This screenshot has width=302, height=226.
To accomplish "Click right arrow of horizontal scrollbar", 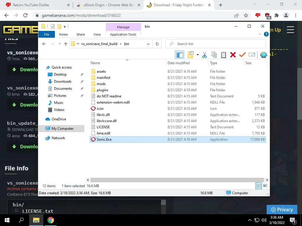I will 267,180.
